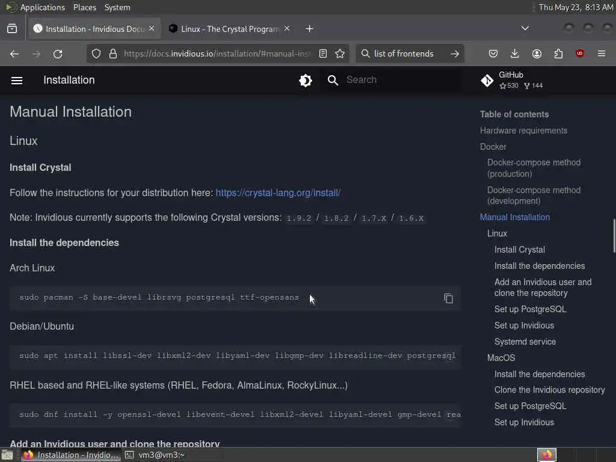Open the GitHub repository link
The height and width of the screenshot is (462, 616).
pyautogui.click(x=512, y=80)
